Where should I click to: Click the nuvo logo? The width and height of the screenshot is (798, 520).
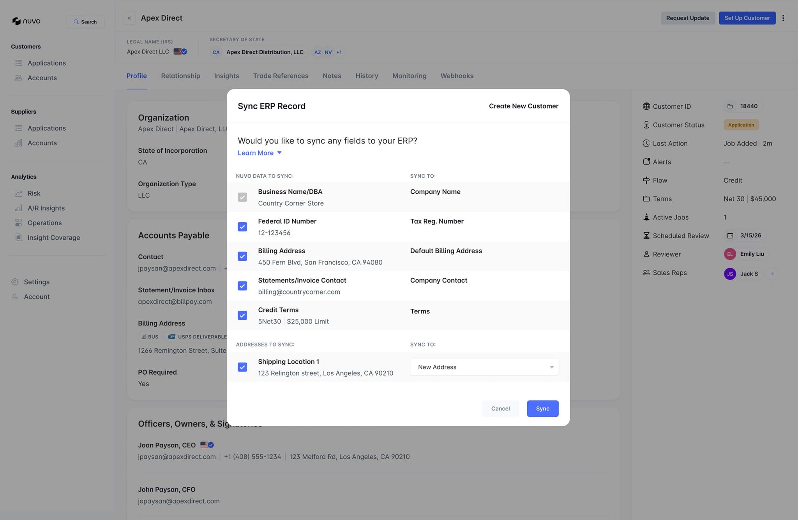tap(26, 21)
